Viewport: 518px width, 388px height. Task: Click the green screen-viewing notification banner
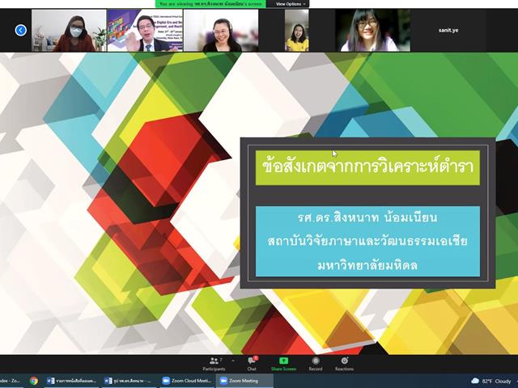tap(210, 4)
